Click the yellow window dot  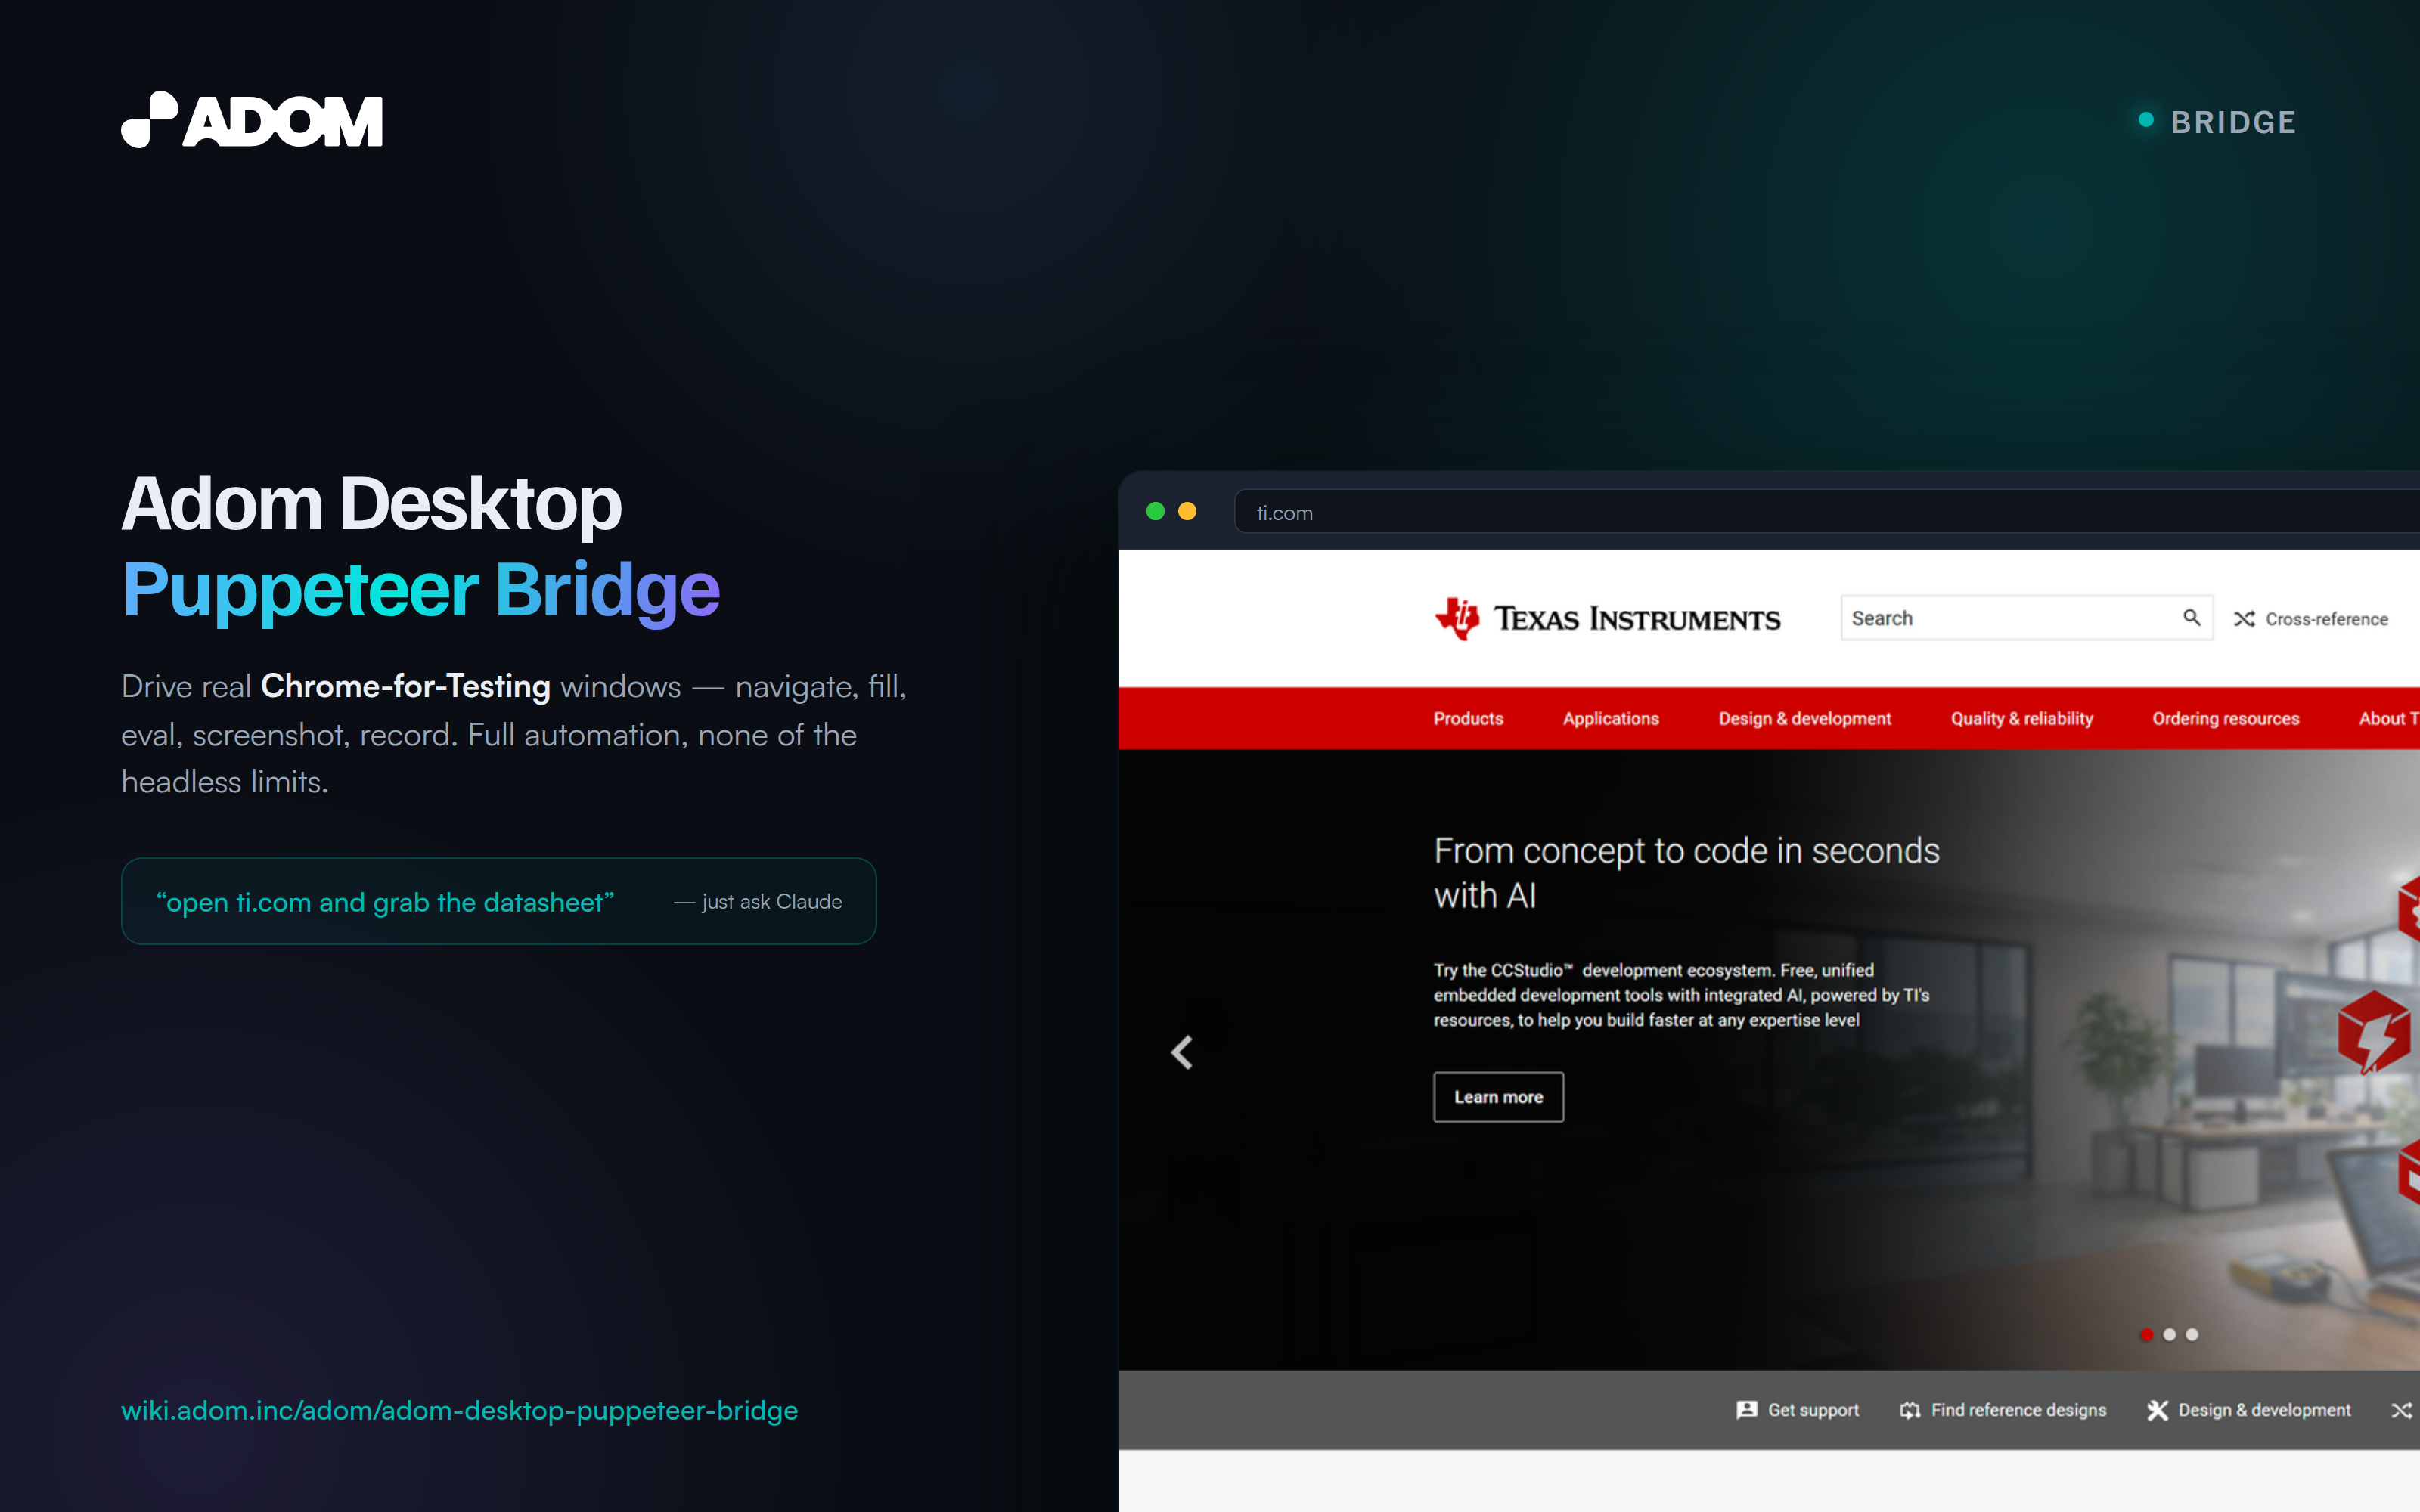pyautogui.click(x=1187, y=512)
